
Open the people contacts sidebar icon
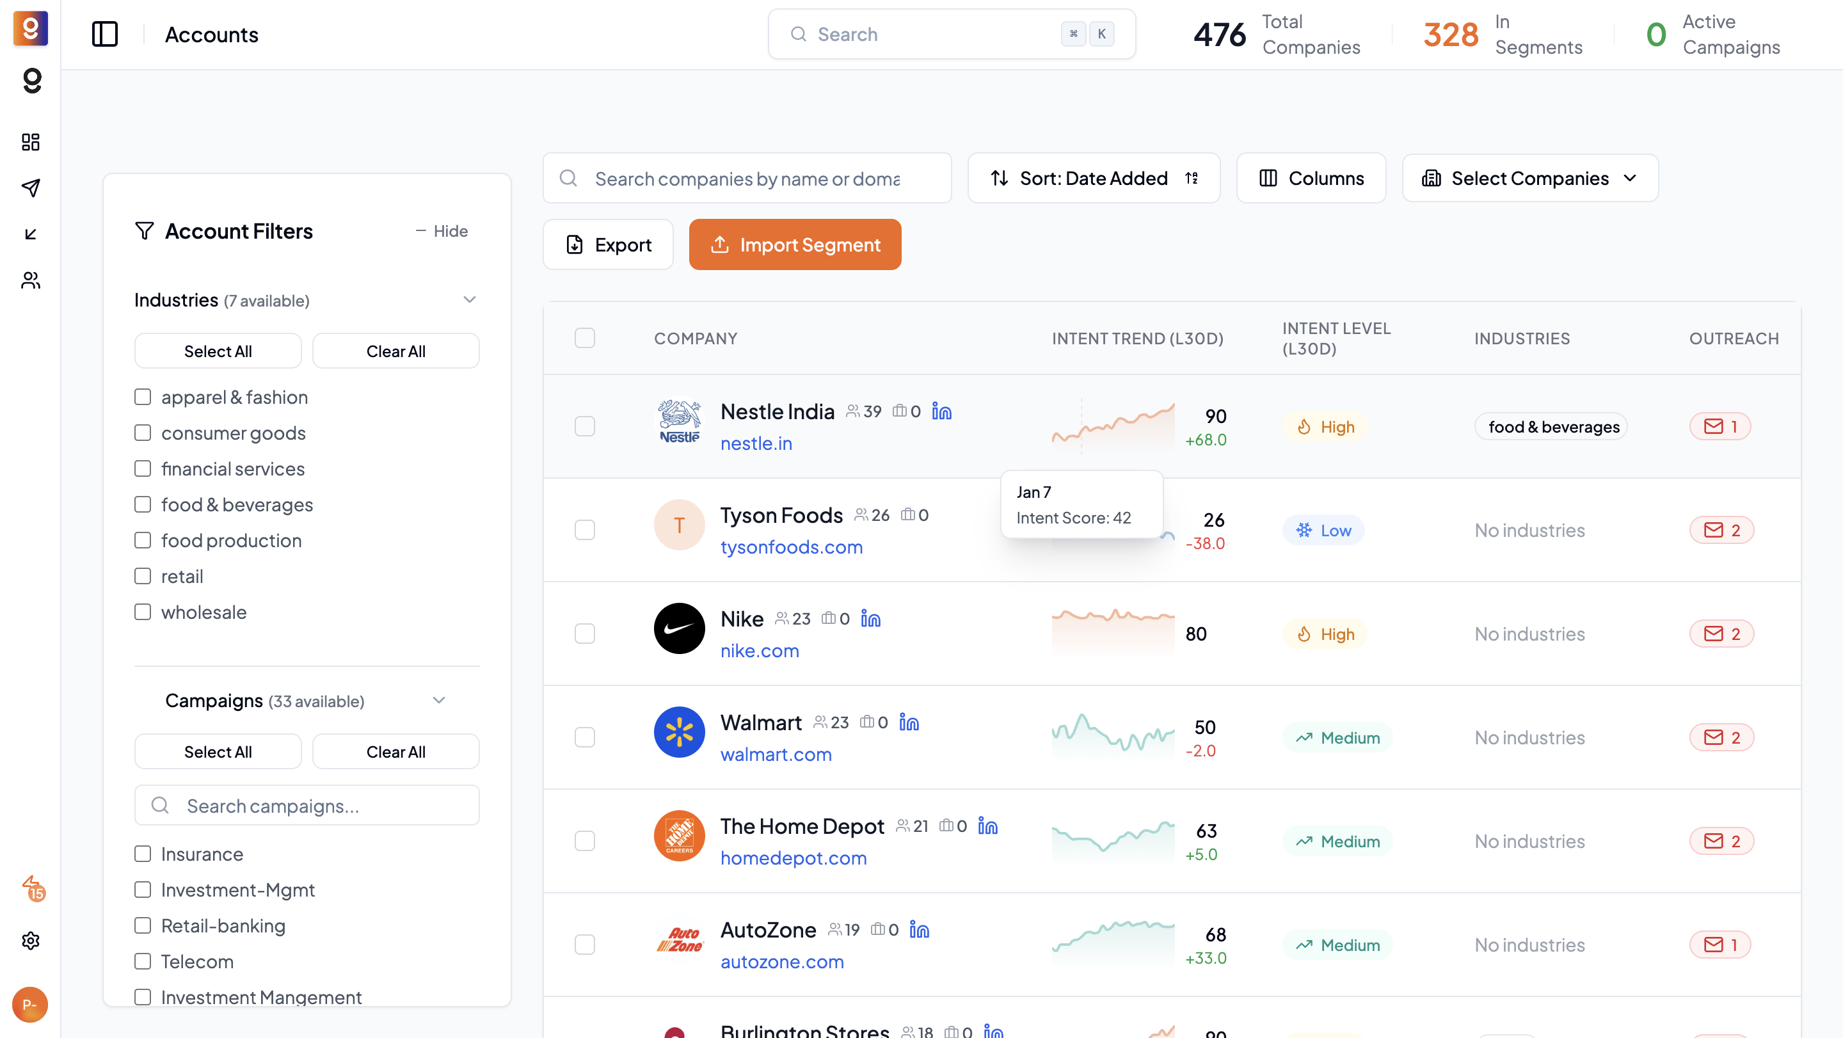tap(30, 280)
